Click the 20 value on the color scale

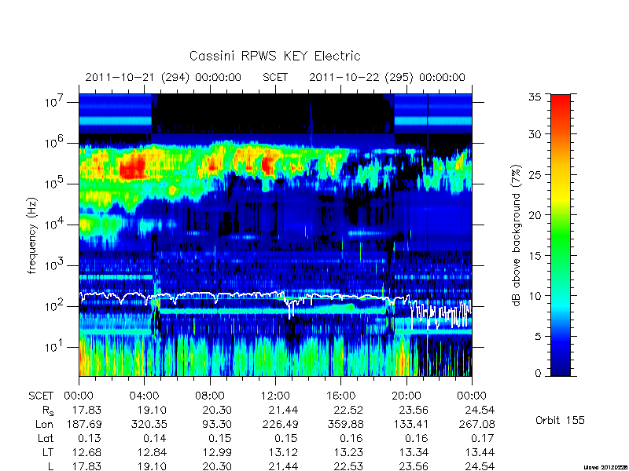[535, 214]
